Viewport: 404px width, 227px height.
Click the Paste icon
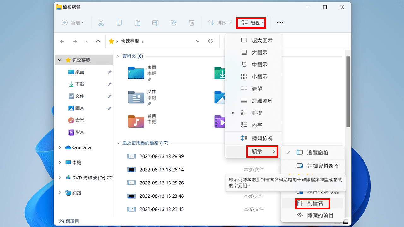137,22
